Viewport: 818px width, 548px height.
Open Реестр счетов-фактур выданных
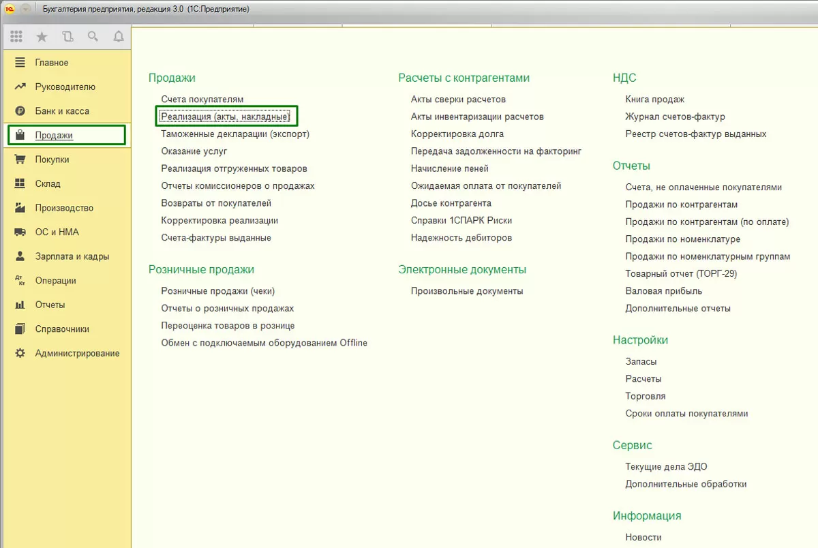pos(696,134)
